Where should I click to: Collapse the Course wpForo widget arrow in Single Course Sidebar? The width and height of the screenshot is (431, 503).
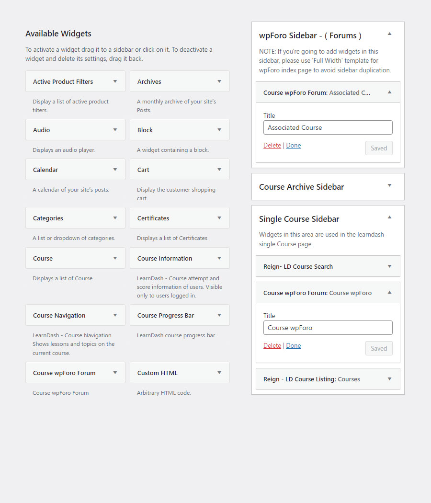click(390, 293)
